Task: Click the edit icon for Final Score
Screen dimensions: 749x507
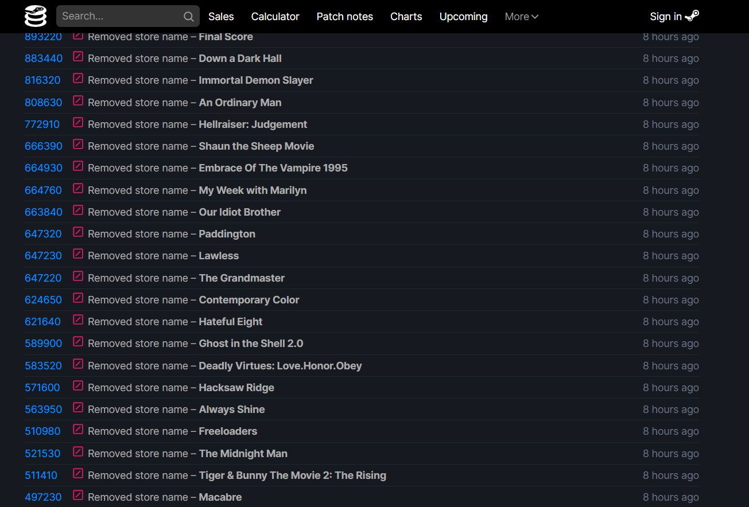Action: (78, 36)
